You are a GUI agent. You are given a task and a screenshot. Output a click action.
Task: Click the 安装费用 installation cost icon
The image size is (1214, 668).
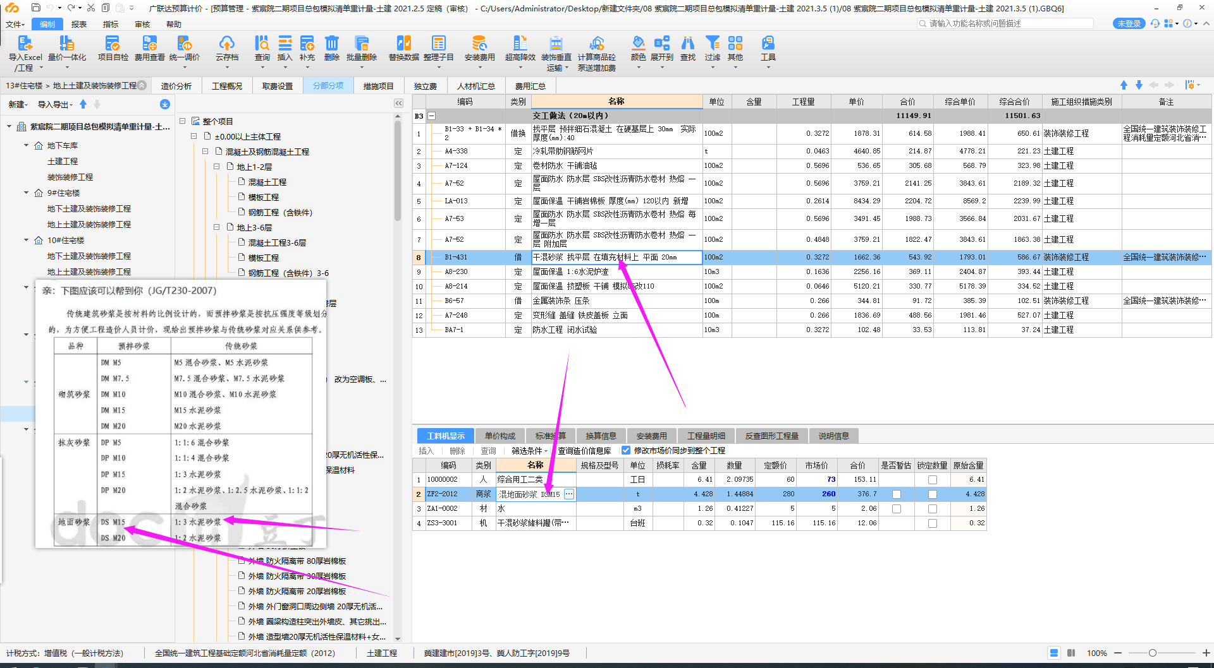tap(479, 44)
